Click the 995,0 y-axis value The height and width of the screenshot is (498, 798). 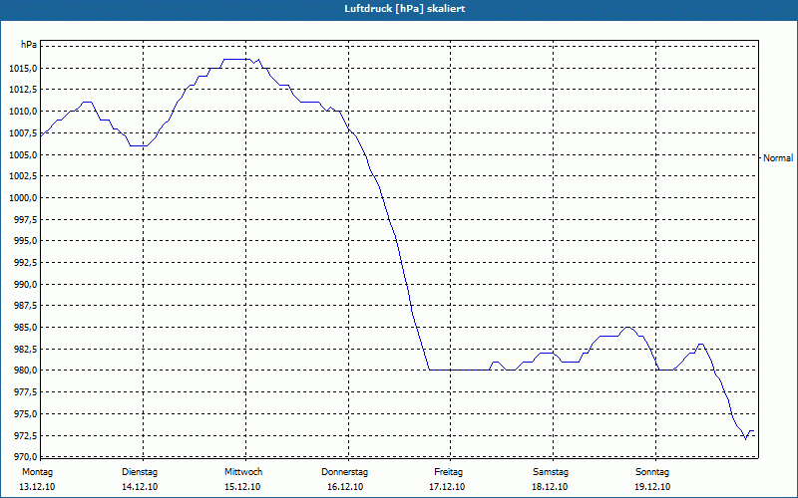point(26,241)
